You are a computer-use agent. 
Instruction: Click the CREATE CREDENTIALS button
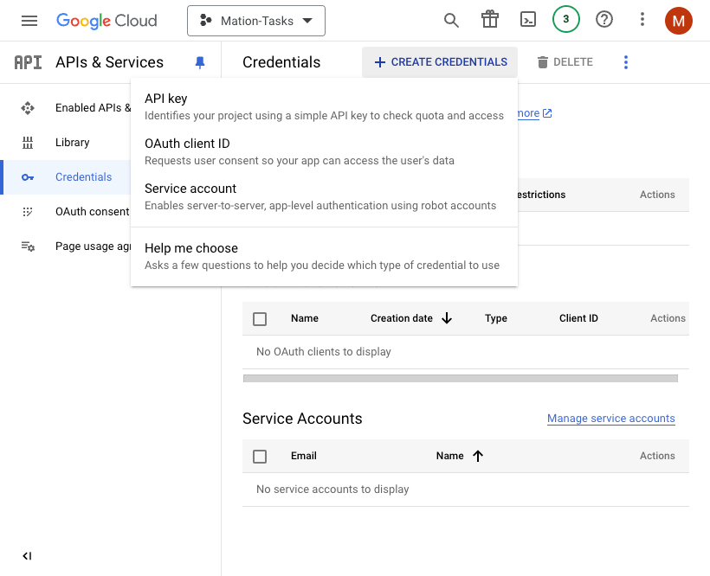pyautogui.click(x=440, y=62)
